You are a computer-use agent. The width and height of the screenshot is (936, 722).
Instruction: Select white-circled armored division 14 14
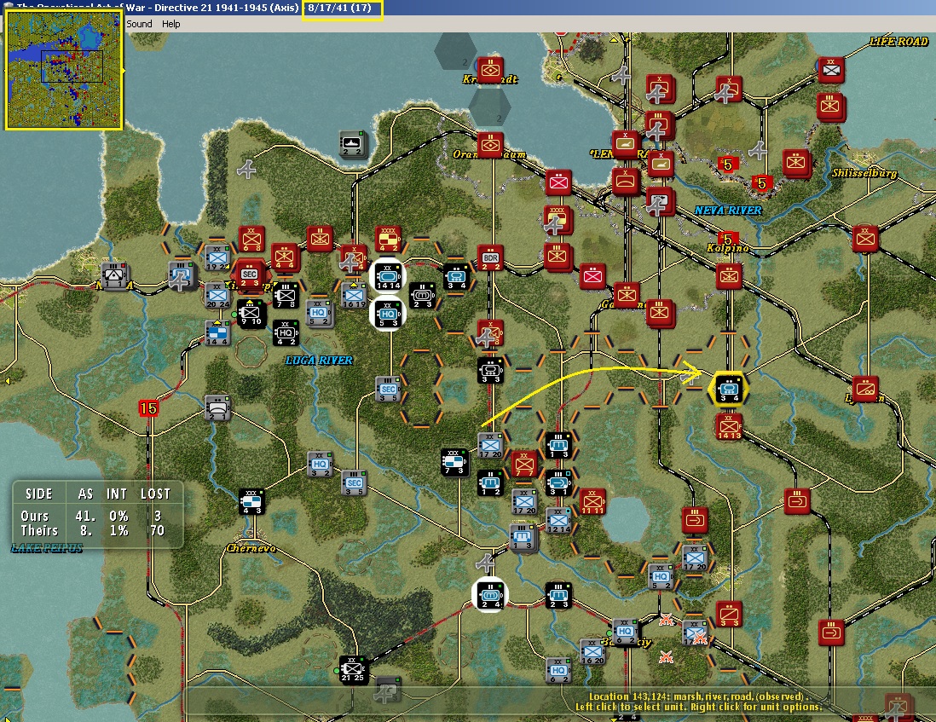click(388, 276)
